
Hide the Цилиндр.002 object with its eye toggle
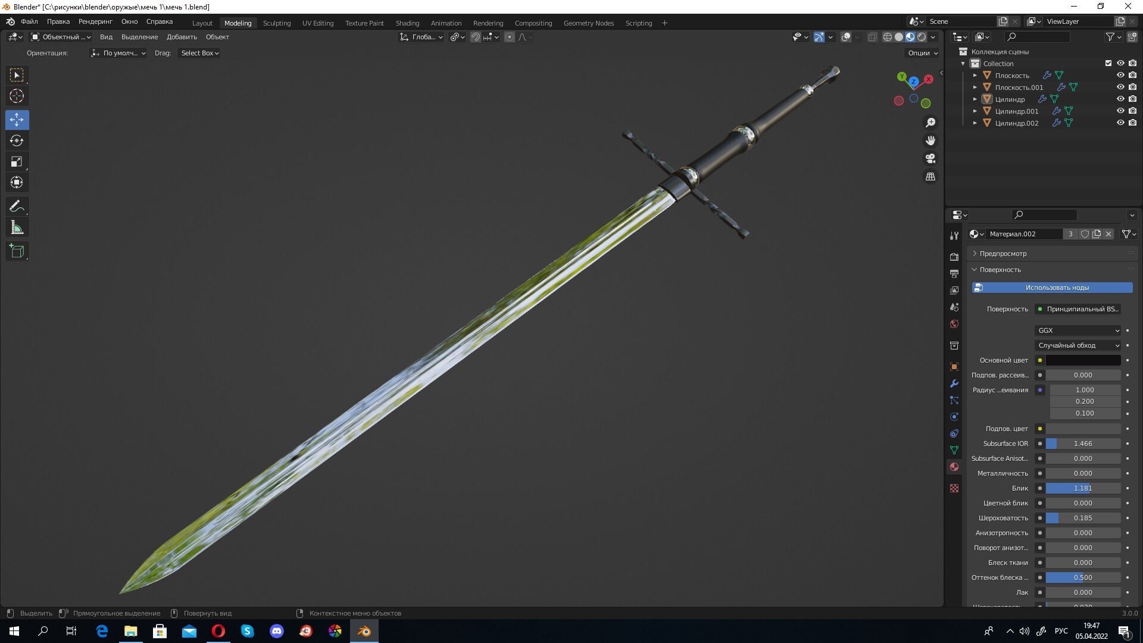point(1122,123)
